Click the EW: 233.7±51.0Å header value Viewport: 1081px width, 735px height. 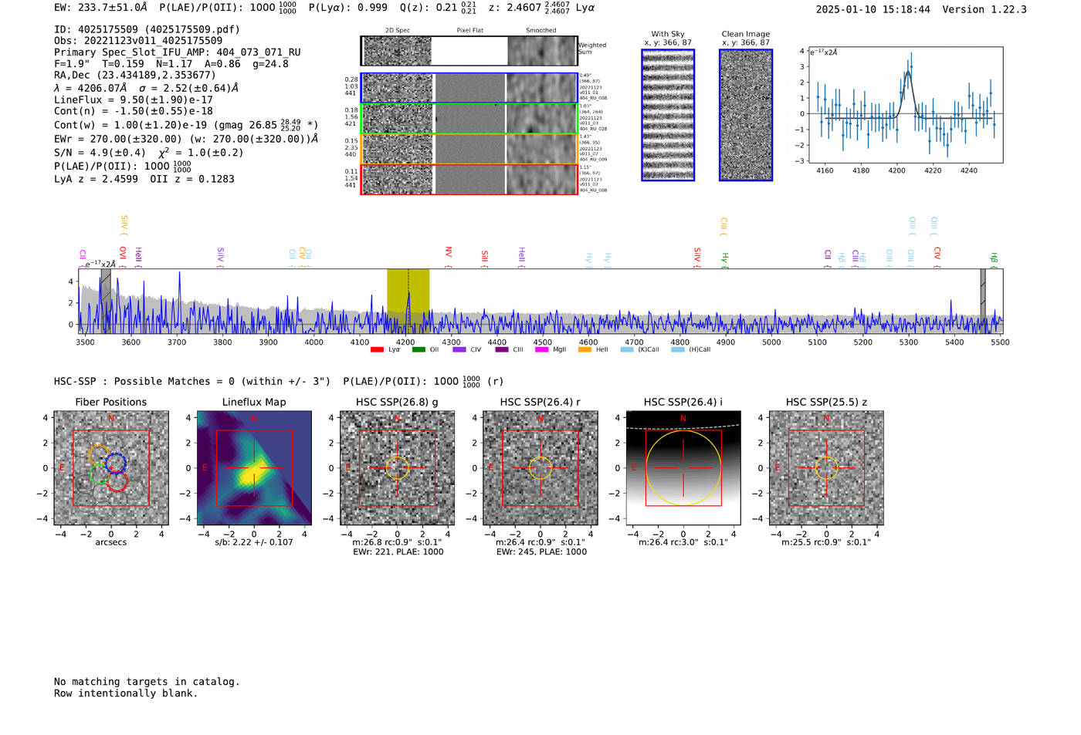click(x=100, y=8)
